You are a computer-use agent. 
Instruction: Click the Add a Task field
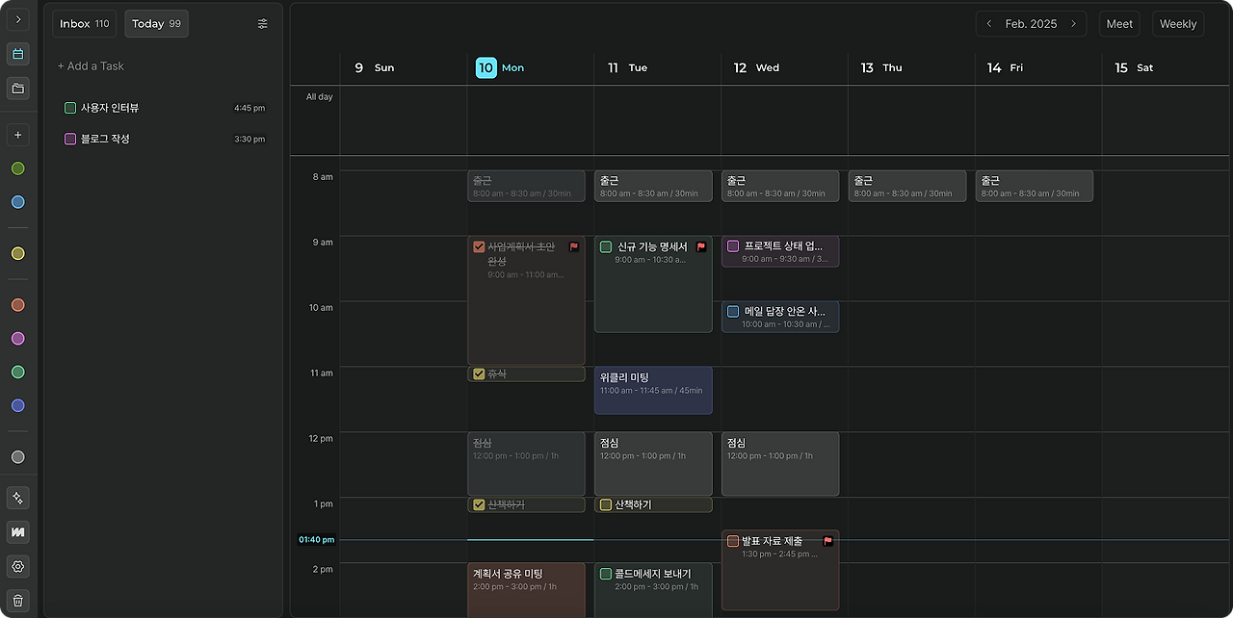pyautogui.click(x=91, y=66)
